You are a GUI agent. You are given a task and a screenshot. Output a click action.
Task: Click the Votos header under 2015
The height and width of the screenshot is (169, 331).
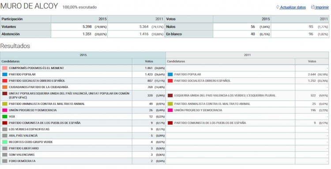tap(149, 62)
